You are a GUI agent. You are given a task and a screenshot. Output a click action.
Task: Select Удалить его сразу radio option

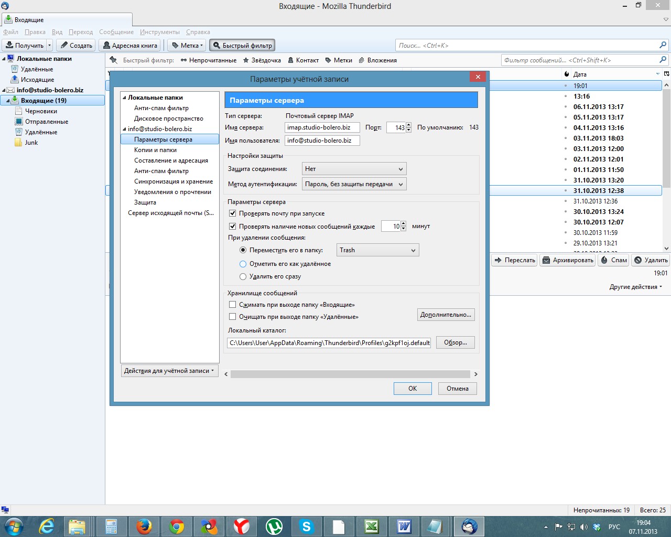click(x=243, y=276)
